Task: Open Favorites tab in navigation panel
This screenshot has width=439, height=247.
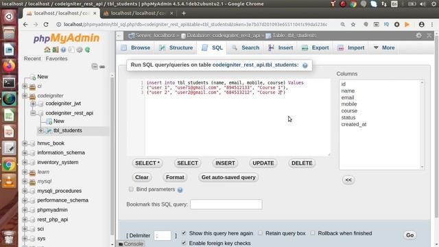Action: tap(56, 58)
